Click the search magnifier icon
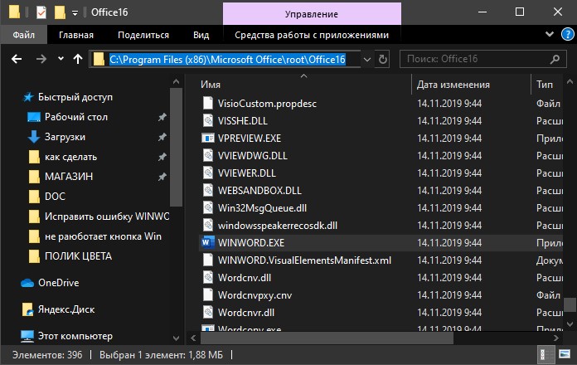Image resolution: width=577 pixels, height=365 pixels. (555, 59)
